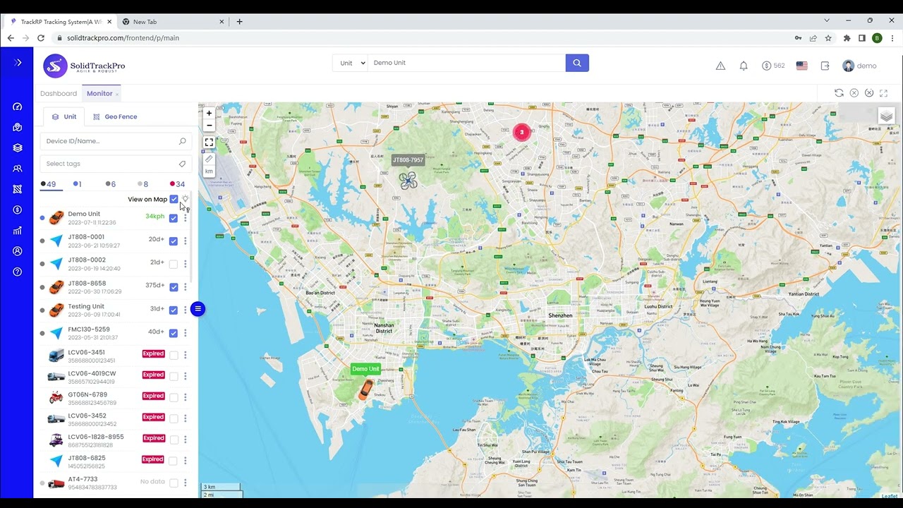The image size is (903, 508).
Task: Close the Monitor tab with its x
Action: coord(117,94)
